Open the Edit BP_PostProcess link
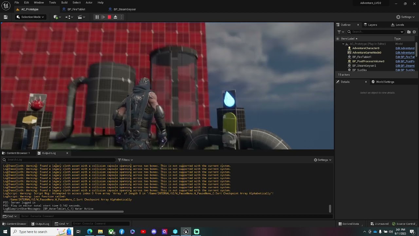Image resolution: width=419 pixels, height=236 pixels. (405, 61)
